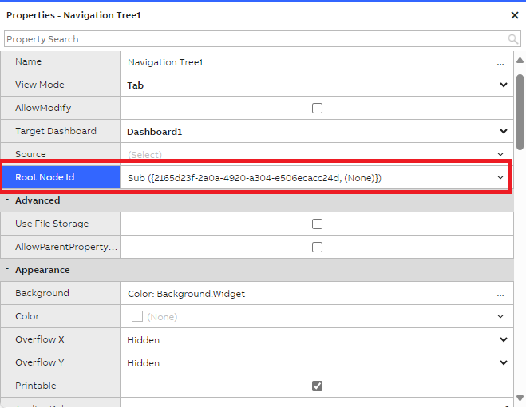Viewport: 526px width, 408px height.
Task: Click the Sub GUID root node value
Action: (255, 178)
